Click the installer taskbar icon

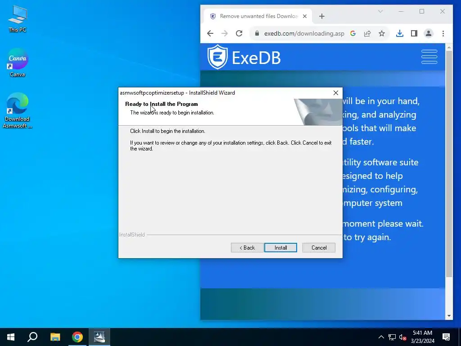pyautogui.click(x=99, y=337)
